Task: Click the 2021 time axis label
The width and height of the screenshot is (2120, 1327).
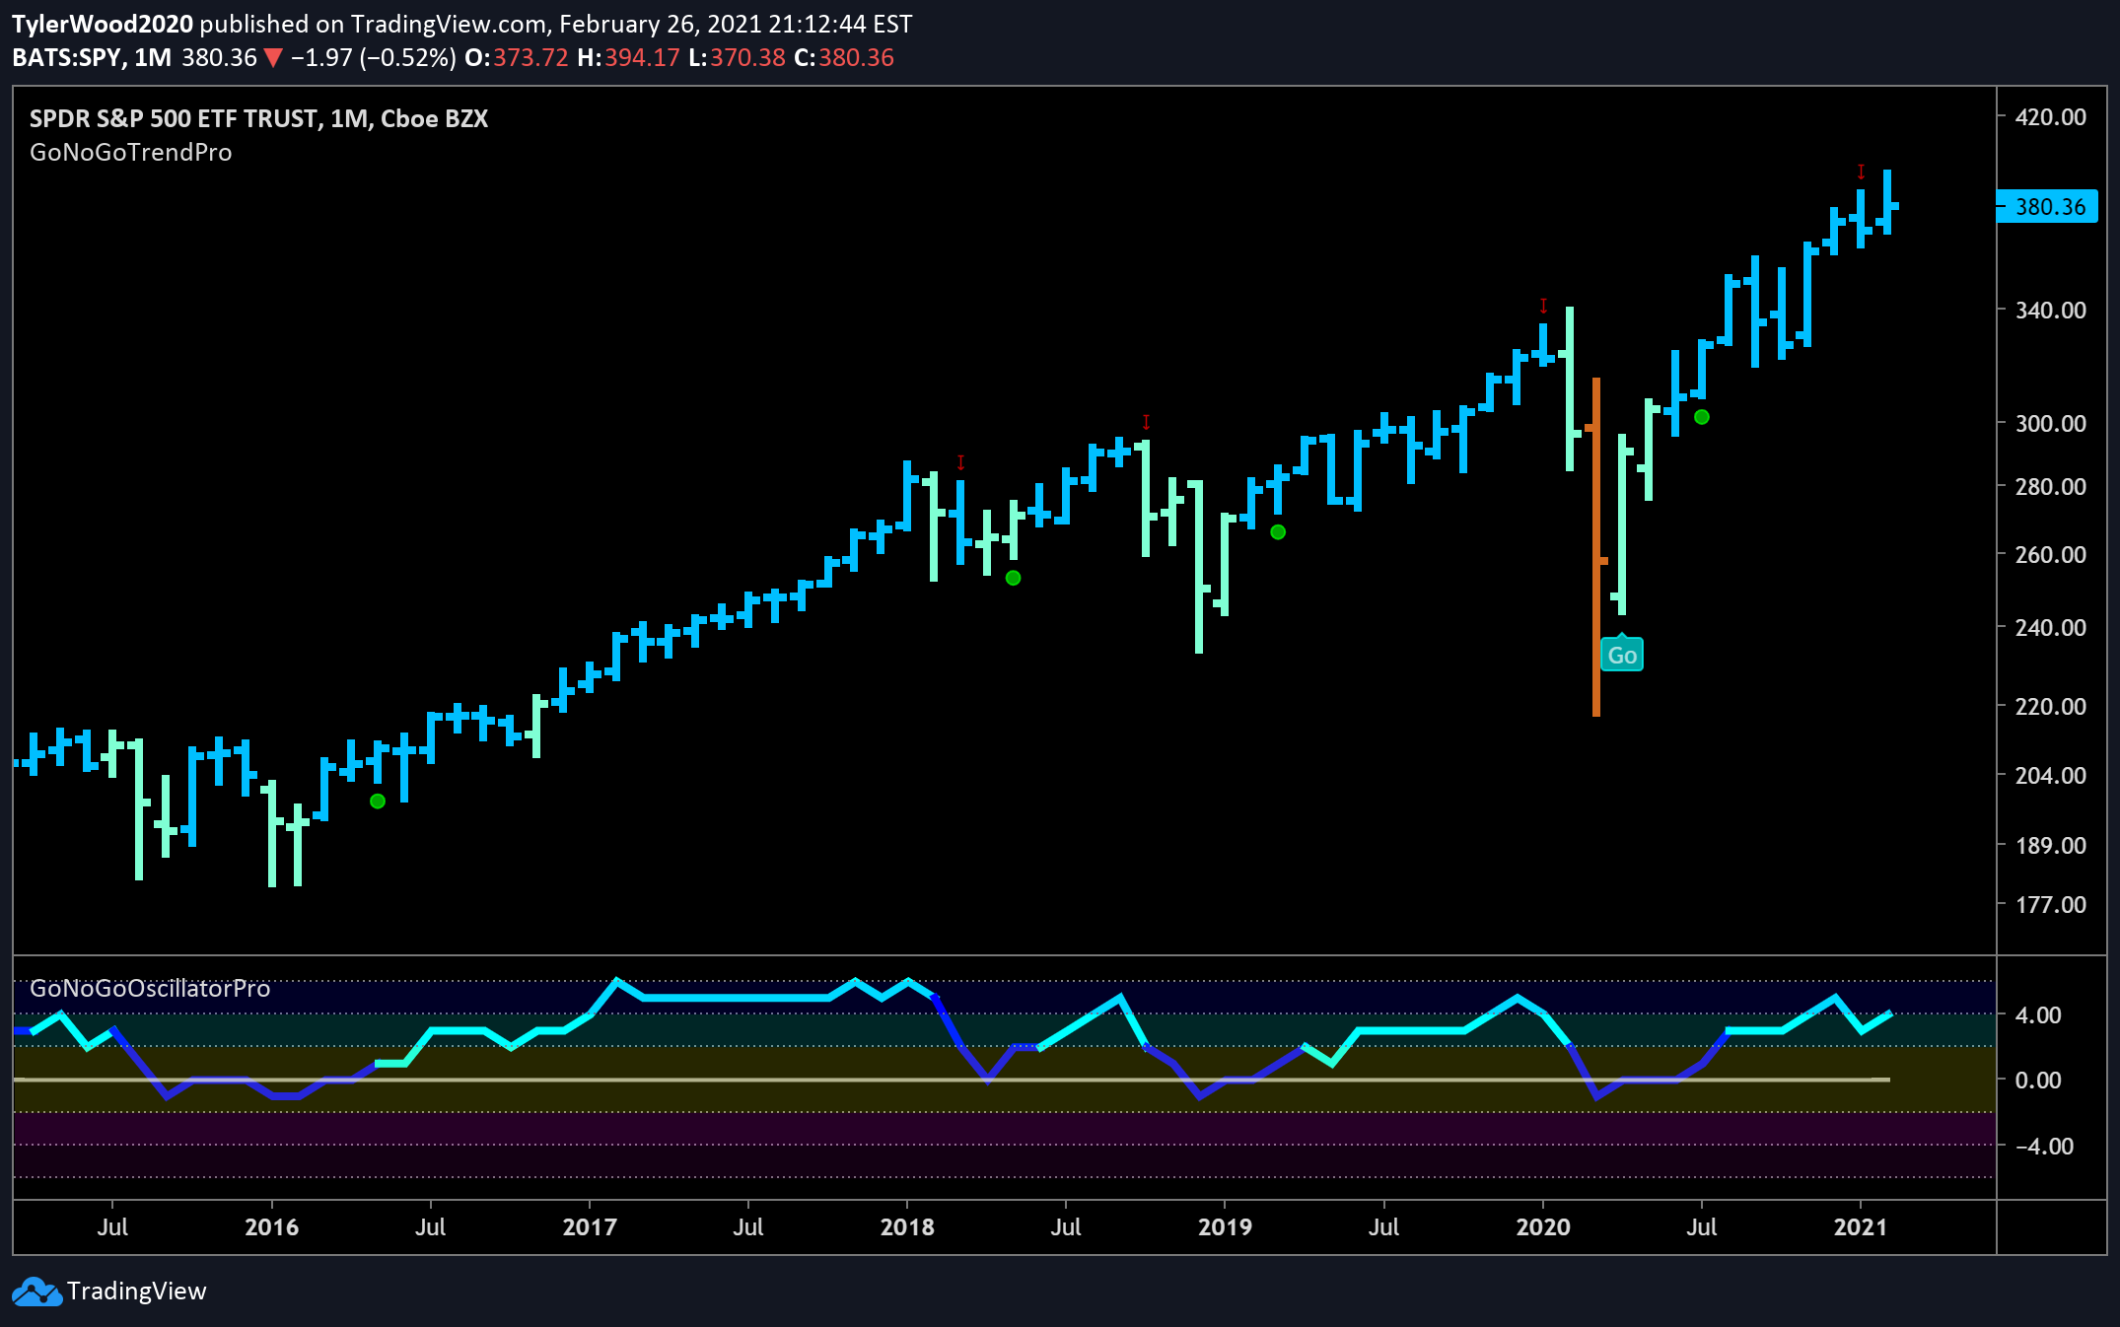Action: pyautogui.click(x=1861, y=1227)
